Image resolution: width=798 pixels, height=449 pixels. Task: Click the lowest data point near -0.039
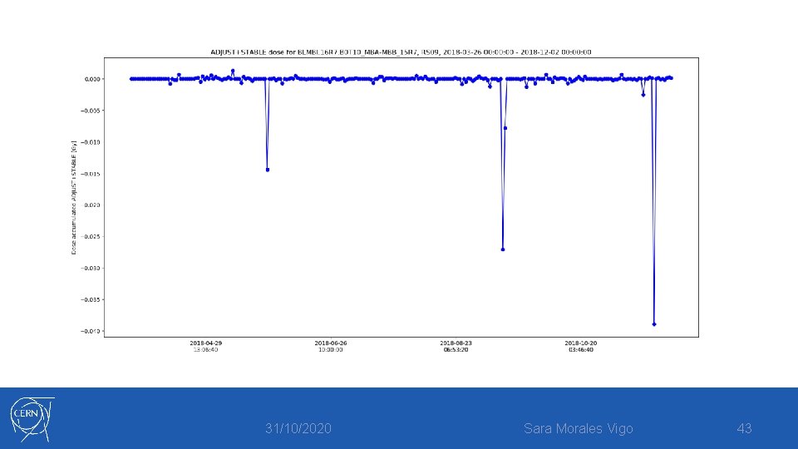(654, 324)
